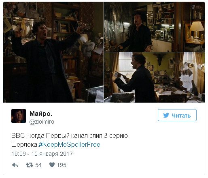Click the word Шерлока in the tweet
The height and width of the screenshot is (178, 208).
point(24,144)
